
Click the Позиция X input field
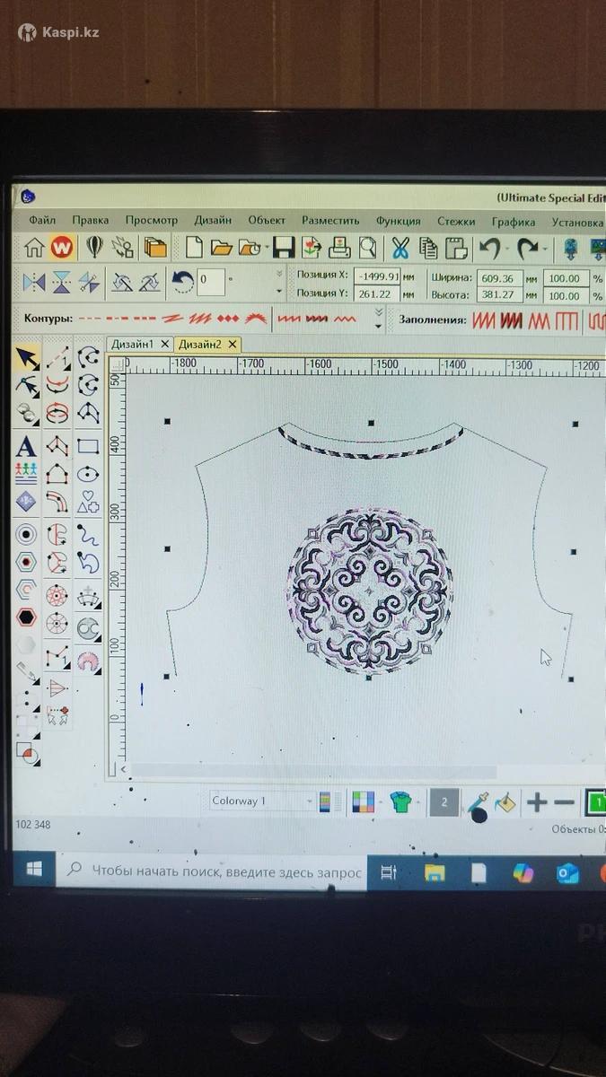click(x=376, y=277)
